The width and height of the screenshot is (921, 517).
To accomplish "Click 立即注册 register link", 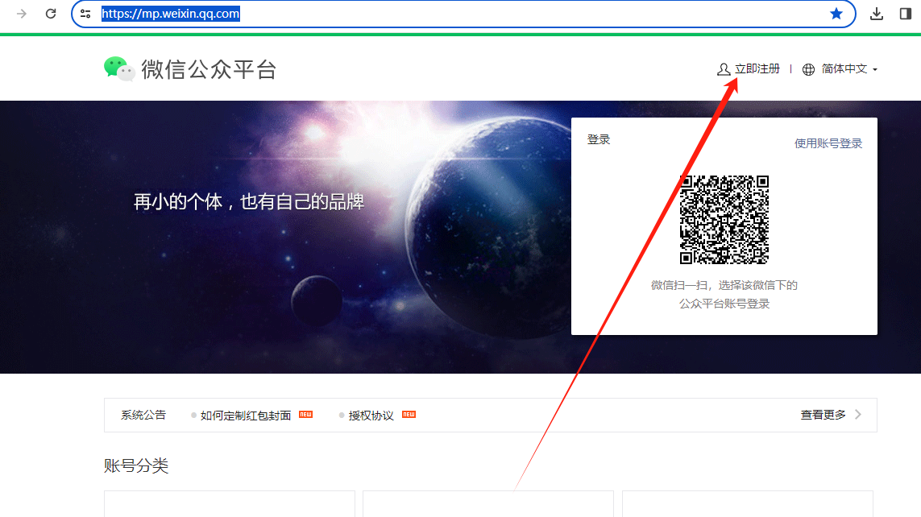I will point(757,69).
